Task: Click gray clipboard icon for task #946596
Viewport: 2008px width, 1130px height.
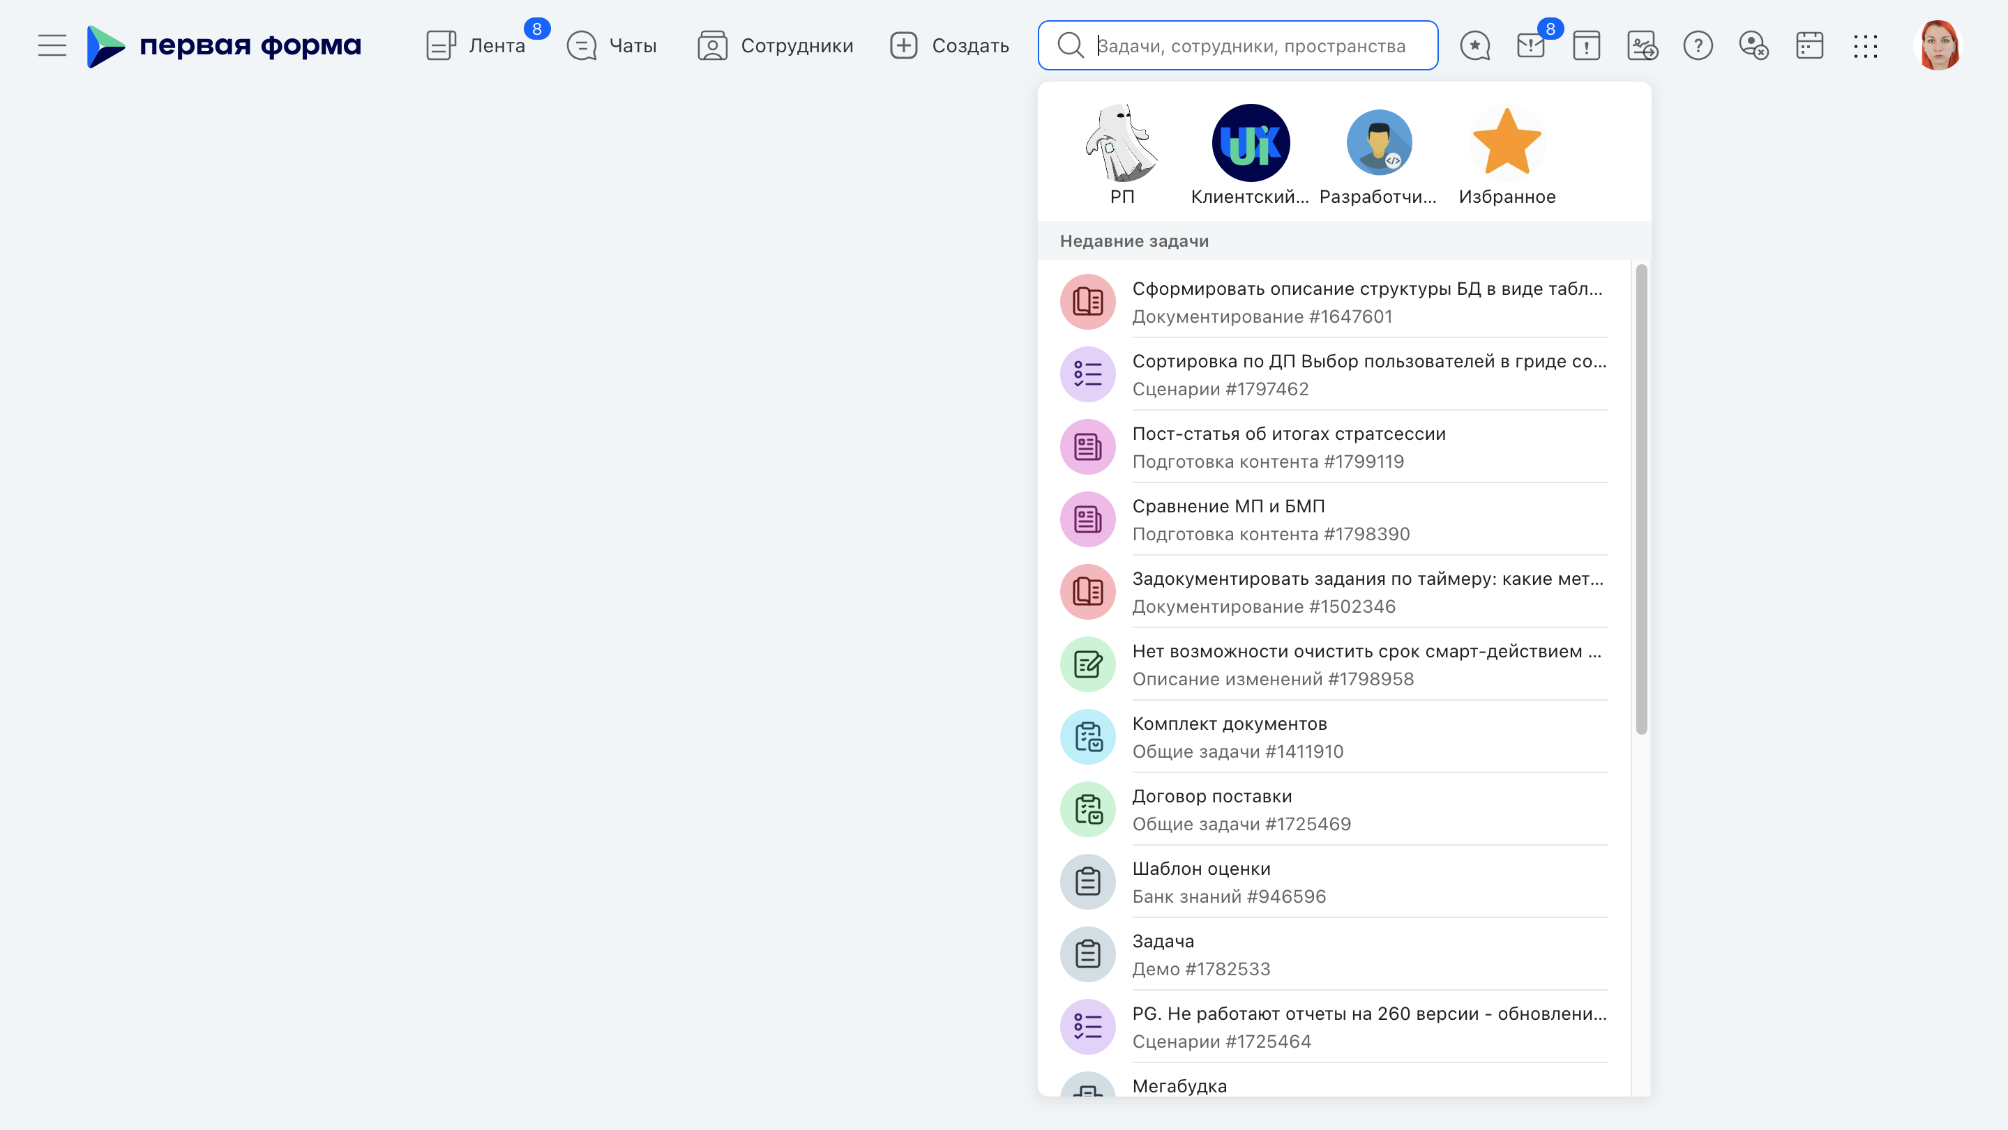Action: click(x=1087, y=881)
